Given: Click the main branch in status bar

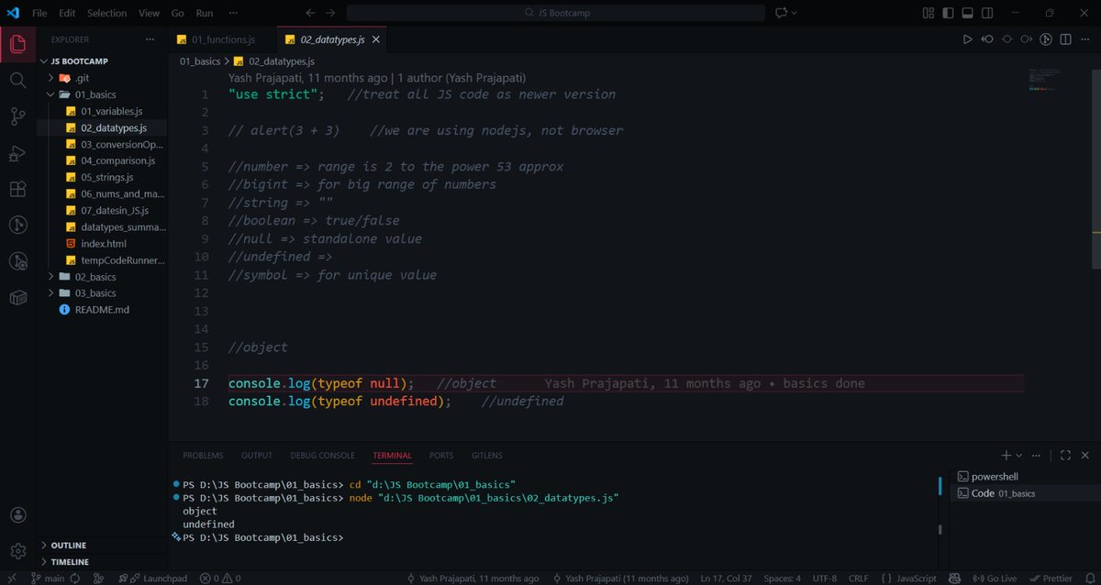Looking at the screenshot, I should pos(48,579).
